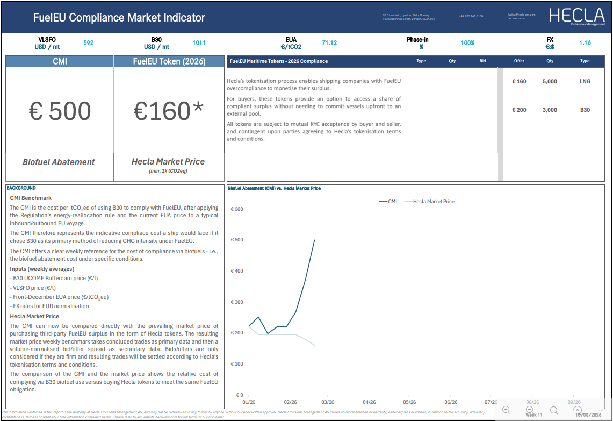
Task: Click the (min. 1k tCO2eq) note
Action: click(x=168, y=171)
